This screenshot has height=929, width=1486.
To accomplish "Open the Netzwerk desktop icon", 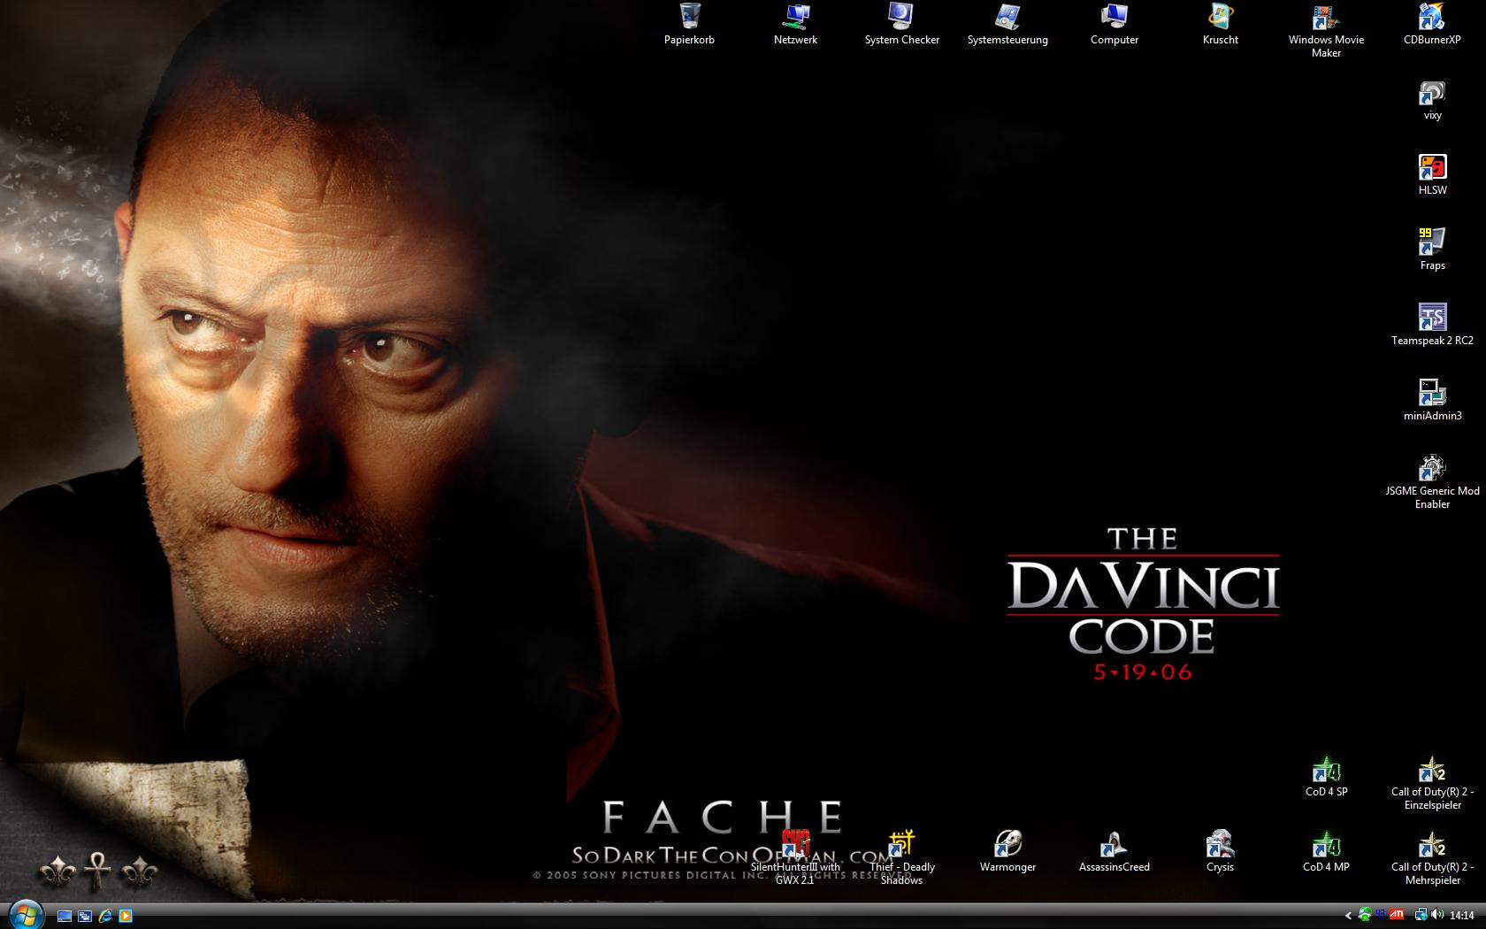I will pos(796,24).
